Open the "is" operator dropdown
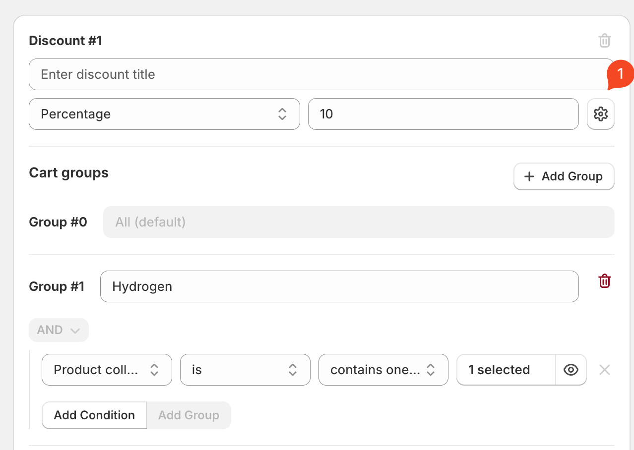The width and height of the screenshot is (634, 450). pyautogui.click(x=245, y=370)
